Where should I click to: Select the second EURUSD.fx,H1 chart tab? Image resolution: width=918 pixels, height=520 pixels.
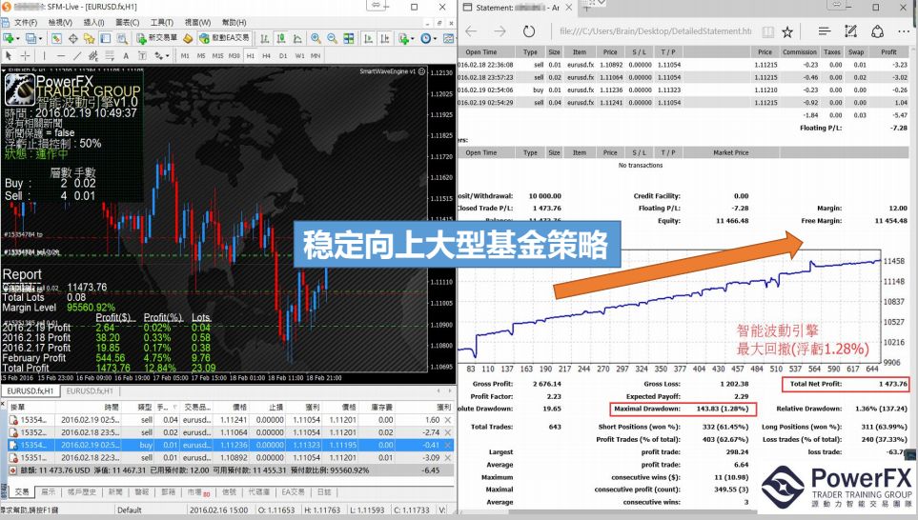[92, 391]
